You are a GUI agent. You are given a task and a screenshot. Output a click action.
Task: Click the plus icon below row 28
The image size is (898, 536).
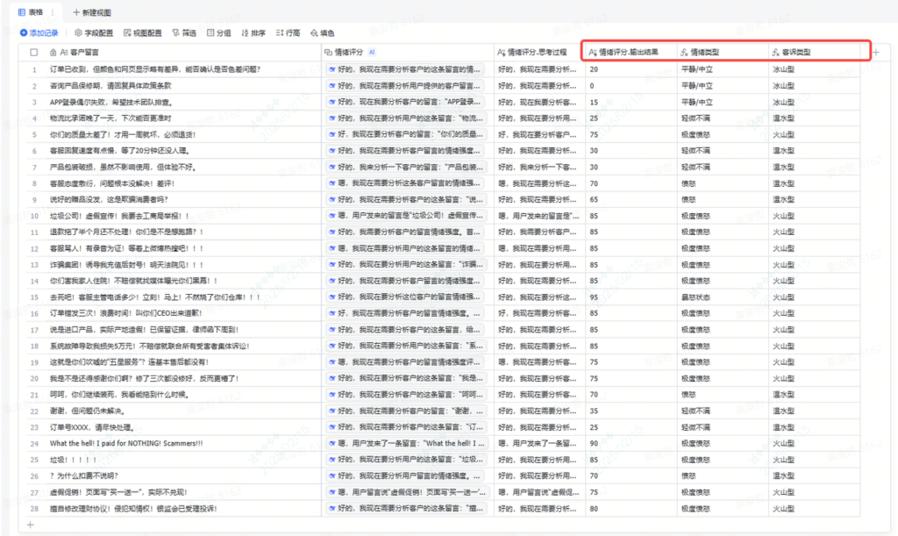pos(31,525)
